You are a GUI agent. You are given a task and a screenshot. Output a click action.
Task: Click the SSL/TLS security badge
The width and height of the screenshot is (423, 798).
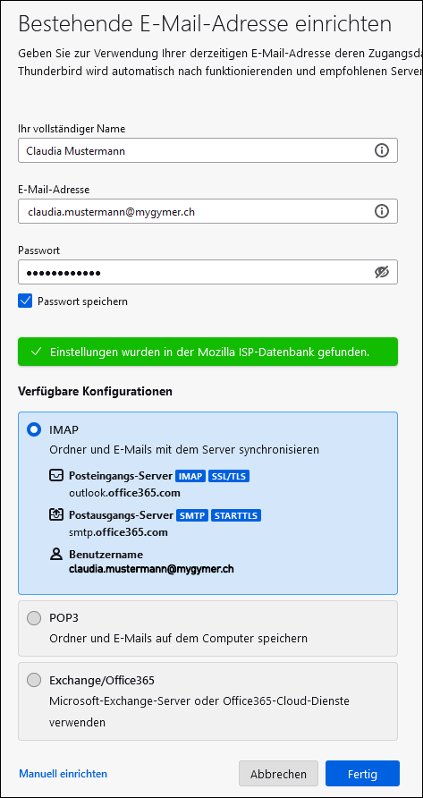229,476
